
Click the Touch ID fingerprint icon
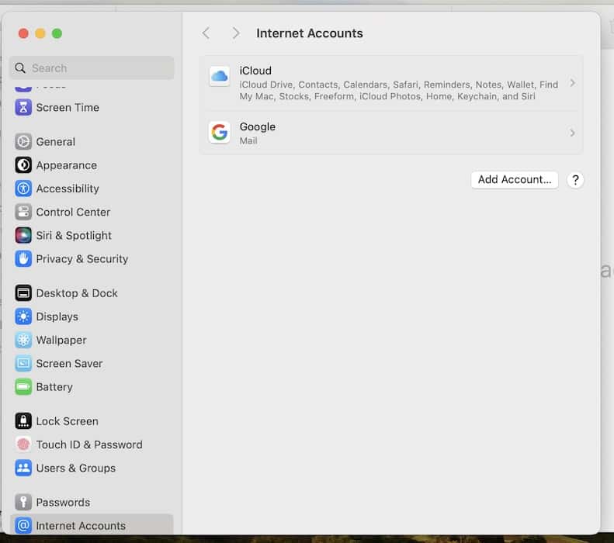[23, 445]
